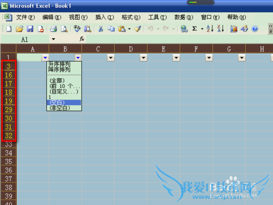
Task: Open the Name Box dropdown arrow
Action: click(x=54, y=39)
